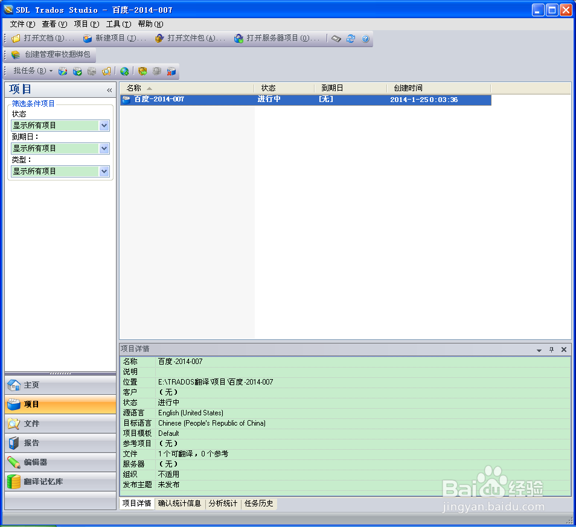
Task: Create a new project with 新建项目
Action: click(115, 38)
